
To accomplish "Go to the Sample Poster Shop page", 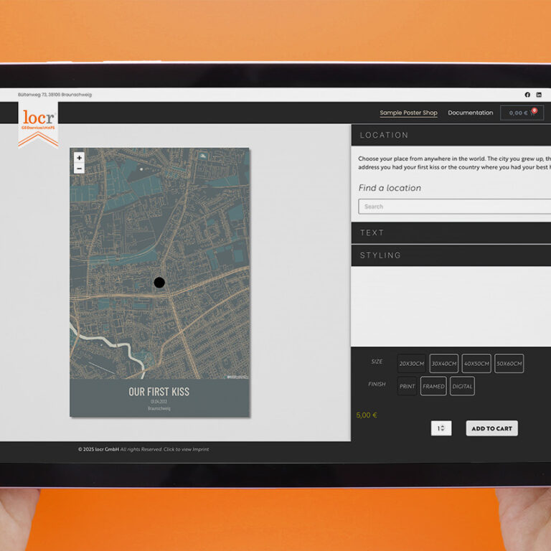I will tap(408, 113).
